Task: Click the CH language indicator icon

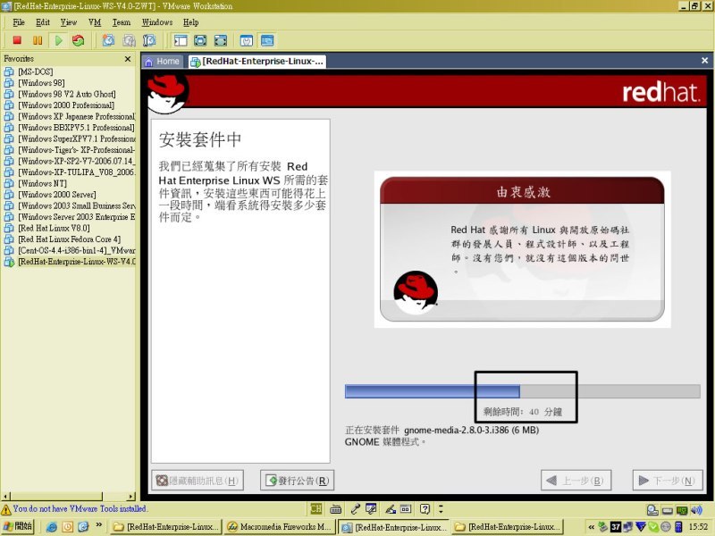Action: point(316,508)
